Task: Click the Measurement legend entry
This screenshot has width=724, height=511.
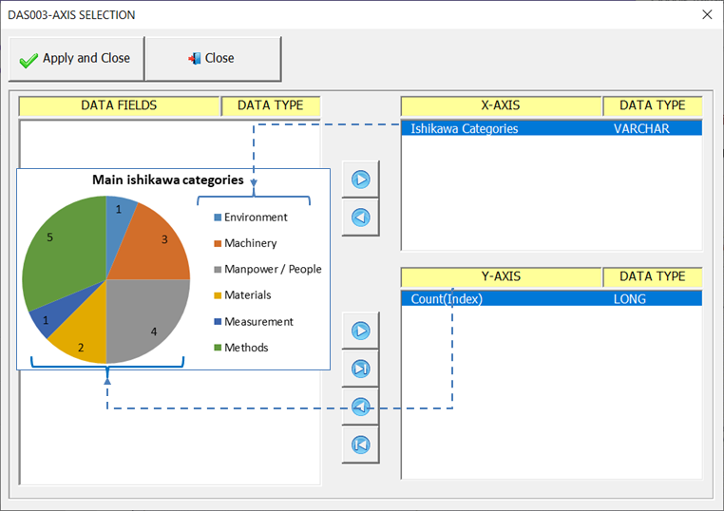Action: click(x=254, y=322)
